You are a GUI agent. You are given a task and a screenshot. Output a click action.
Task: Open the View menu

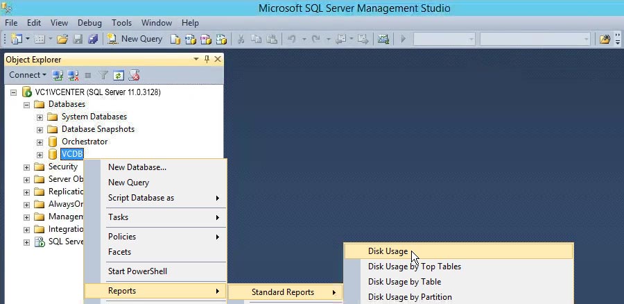tap(60, 23)
